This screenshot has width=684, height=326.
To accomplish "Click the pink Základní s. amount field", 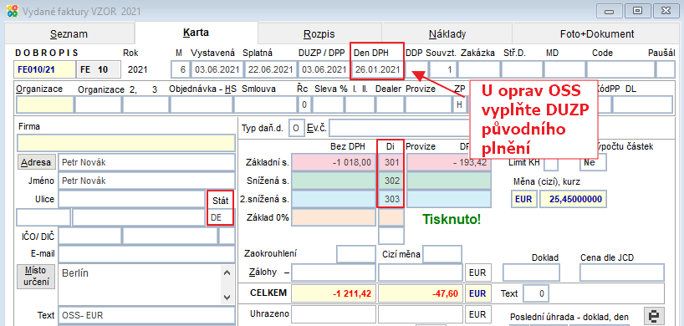I will pos(334,162).
